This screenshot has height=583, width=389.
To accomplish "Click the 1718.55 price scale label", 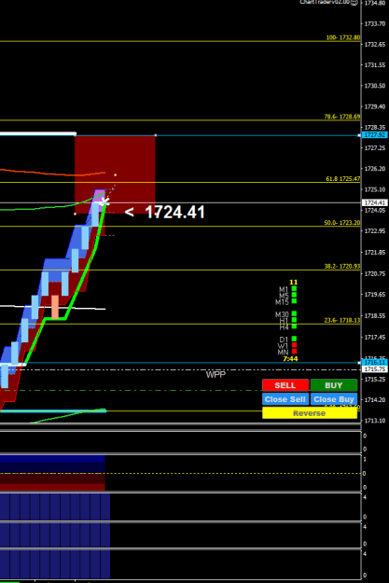I will tap(374, 315).
